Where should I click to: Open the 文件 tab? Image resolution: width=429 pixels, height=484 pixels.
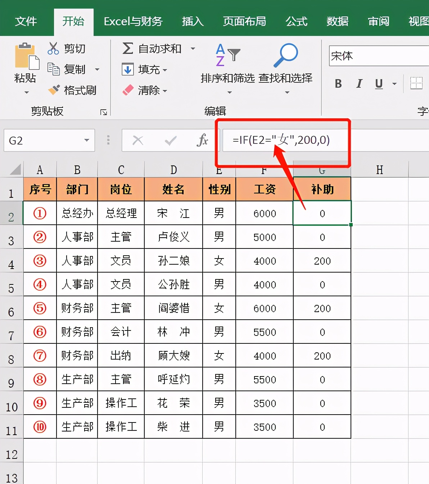coord(26,22)
